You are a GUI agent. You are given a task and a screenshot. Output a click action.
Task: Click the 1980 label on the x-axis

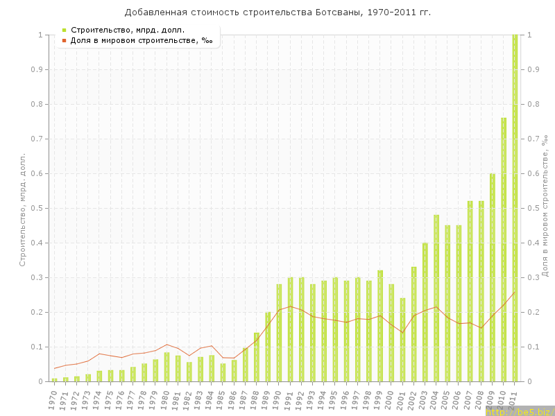[x=166, y=399]
